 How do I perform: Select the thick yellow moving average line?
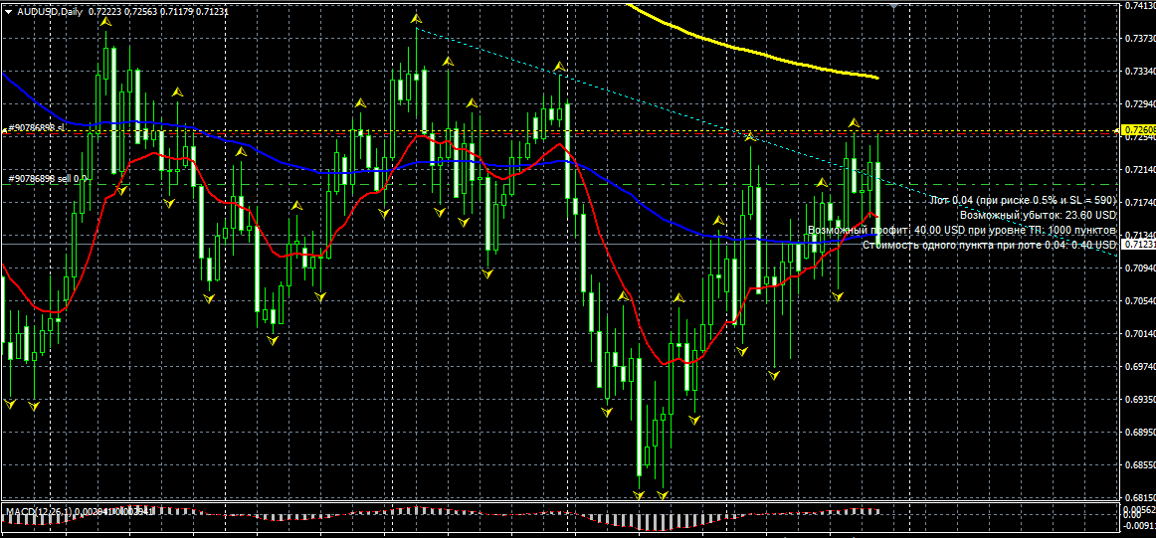pos(752,53)
